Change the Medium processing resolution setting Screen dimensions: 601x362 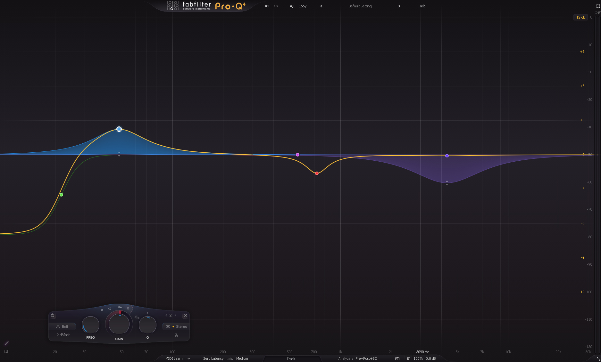click(x=242, y=358)
